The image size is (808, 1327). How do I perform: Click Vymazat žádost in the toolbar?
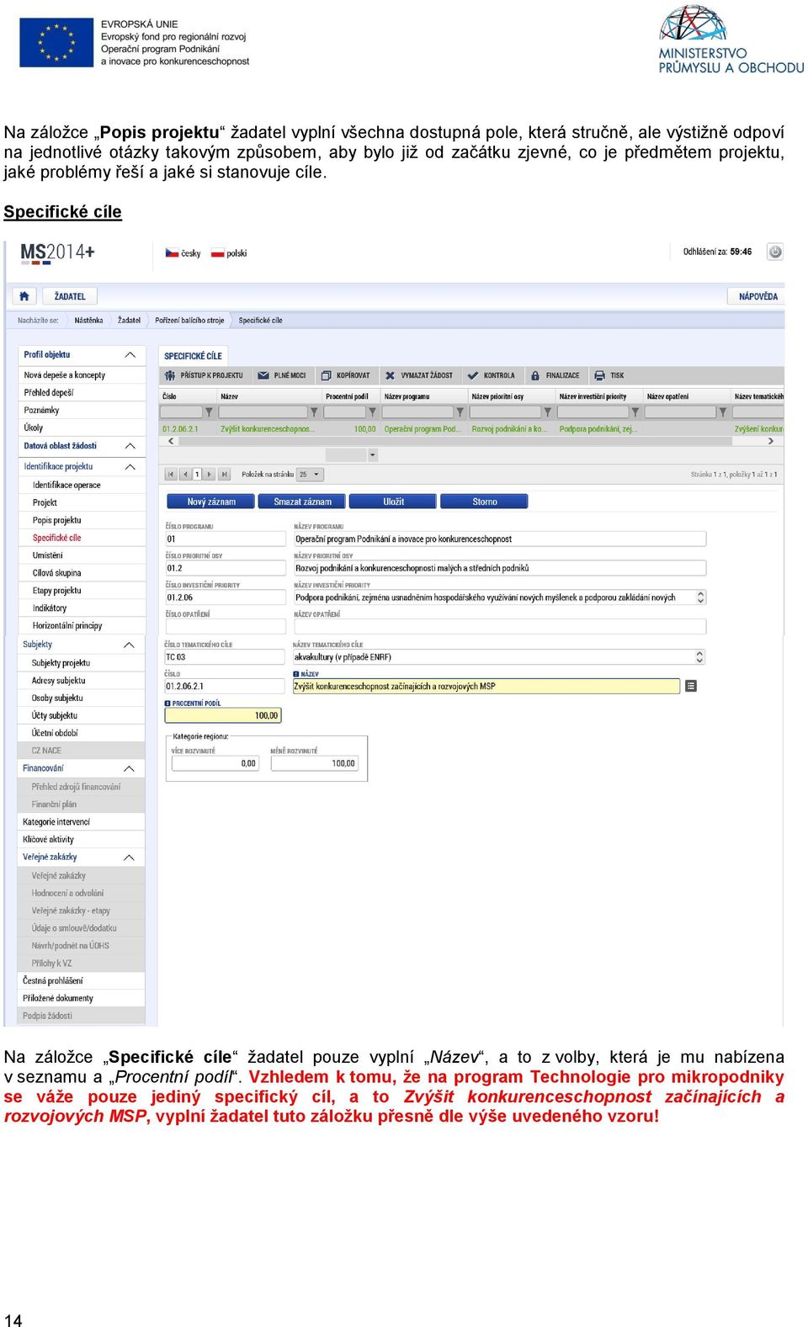click(x=419, y=375)
